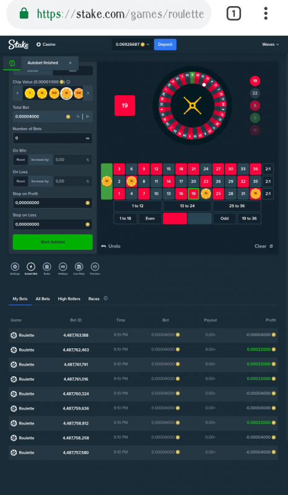Image resolution: width=288 pixels, height=495 pixels.
Task: Open bet ID 4,487,763,188 row
Action: (143, 335)
